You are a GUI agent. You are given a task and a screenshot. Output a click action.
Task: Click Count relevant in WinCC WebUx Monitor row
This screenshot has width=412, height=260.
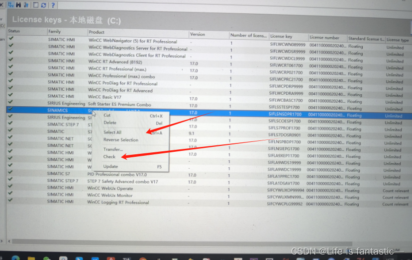[396, 197]
